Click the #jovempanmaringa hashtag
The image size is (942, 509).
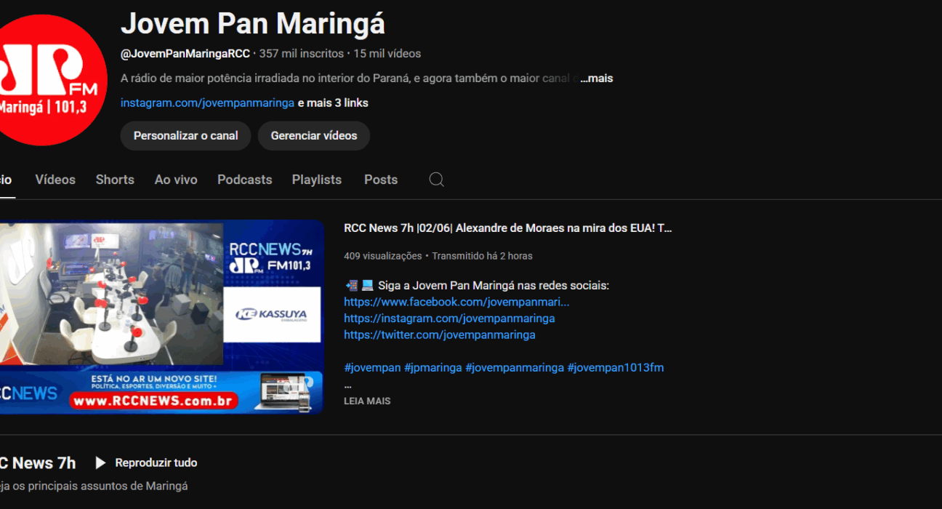pos(515,368)
